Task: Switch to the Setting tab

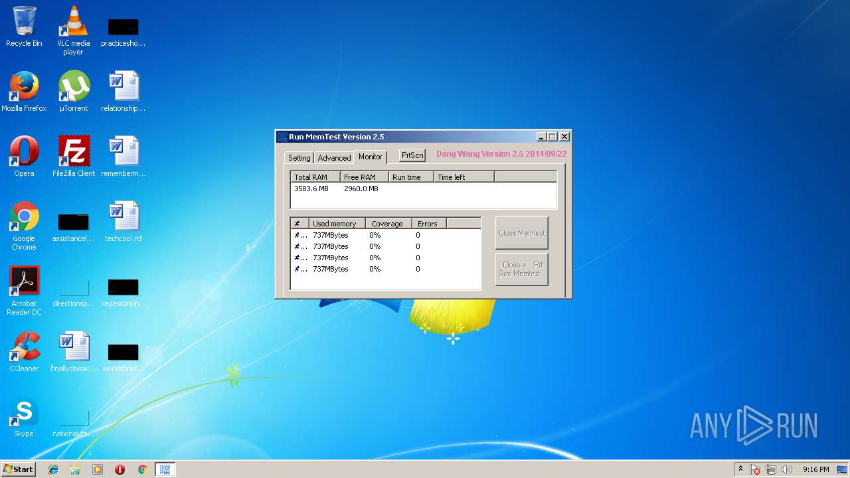Action: click(x=299, y=158)
